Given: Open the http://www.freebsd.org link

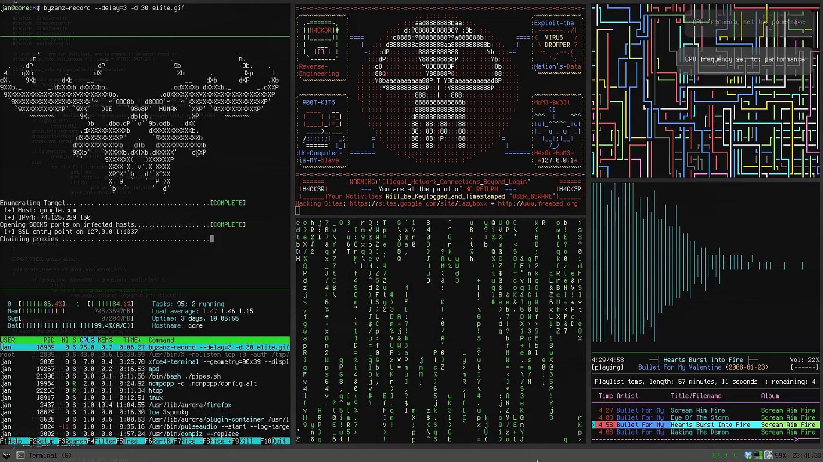Looking at the screenshot, I should (x=538, y=204).
